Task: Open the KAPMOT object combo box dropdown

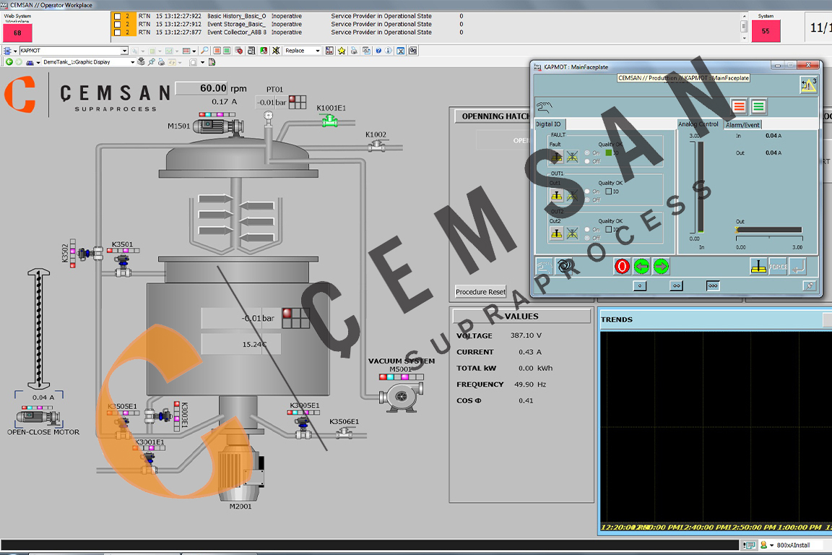Action: click(124, 51)
